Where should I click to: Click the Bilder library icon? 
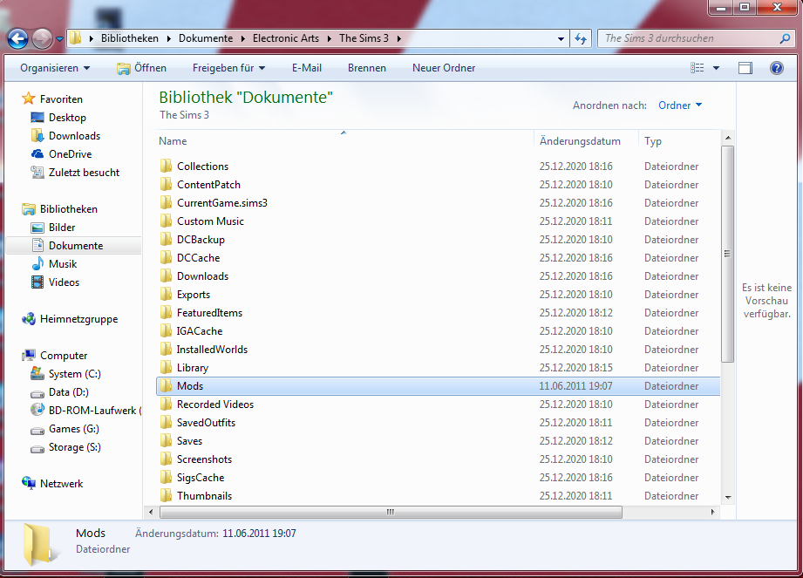coord(37,228)
